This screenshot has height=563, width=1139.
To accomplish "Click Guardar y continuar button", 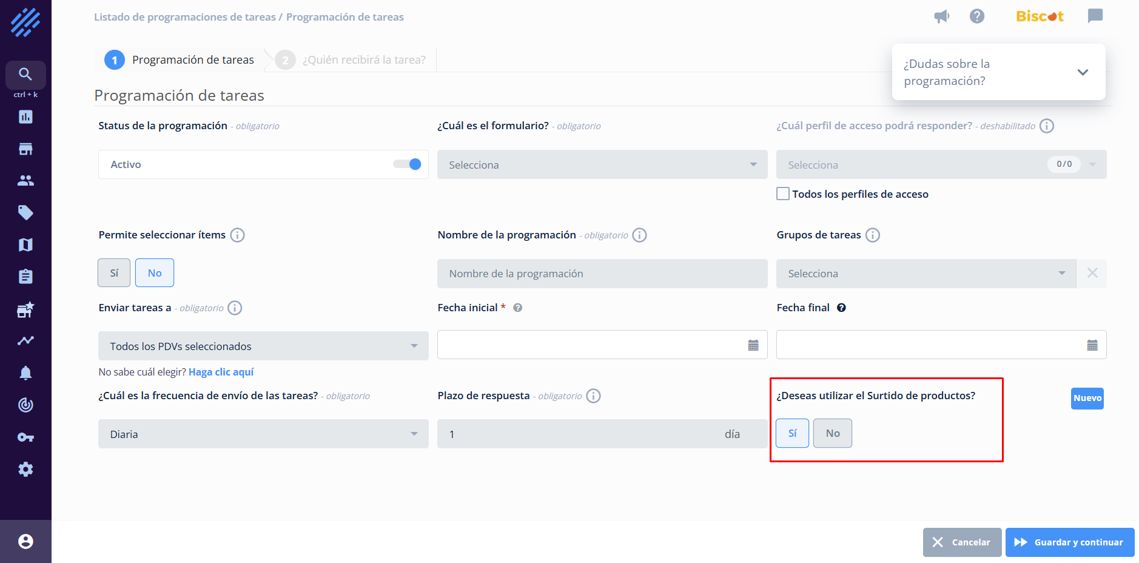I will 1069,542.
